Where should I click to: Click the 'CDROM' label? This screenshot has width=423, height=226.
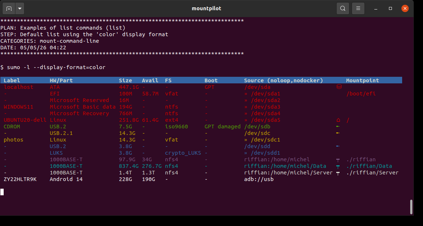coord(12,127)
